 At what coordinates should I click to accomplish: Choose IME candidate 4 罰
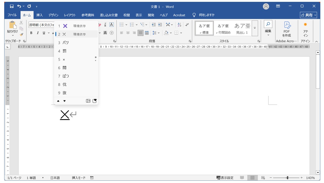pos(76,51)
